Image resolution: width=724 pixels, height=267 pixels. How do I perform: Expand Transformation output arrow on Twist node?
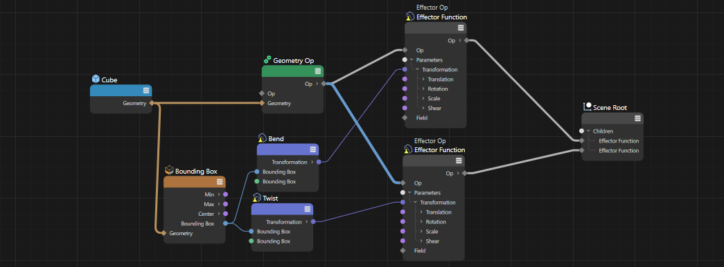point(307,222)
